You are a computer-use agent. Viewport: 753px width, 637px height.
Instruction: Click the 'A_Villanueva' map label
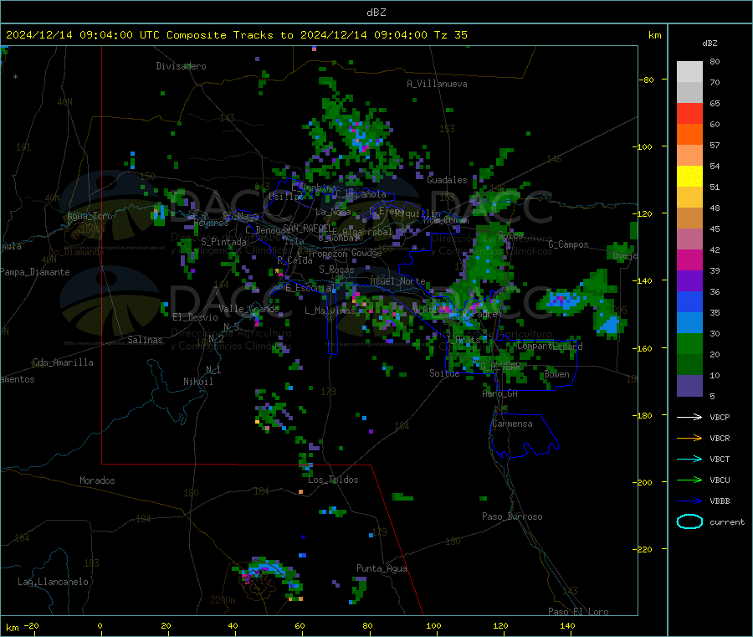point(437,84)
